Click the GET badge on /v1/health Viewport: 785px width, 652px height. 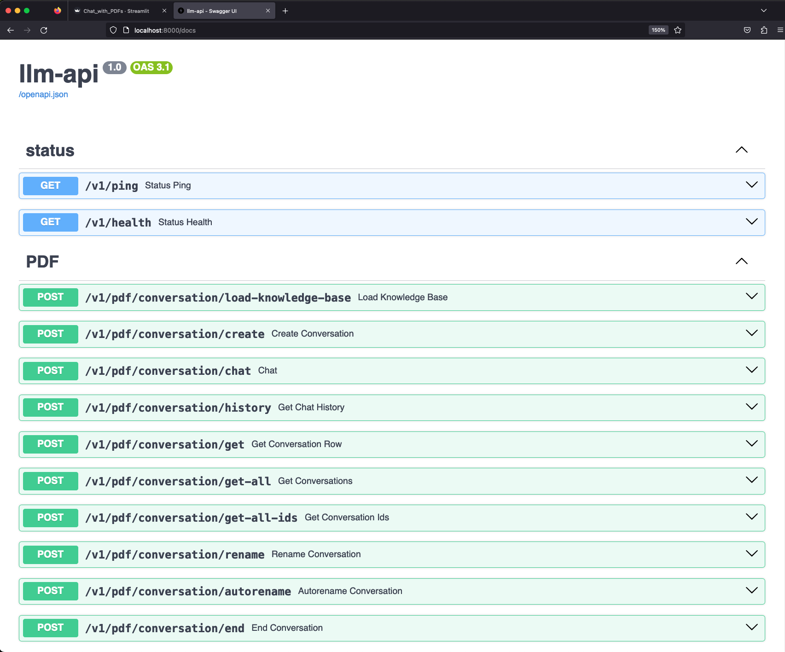coord(50,222)
